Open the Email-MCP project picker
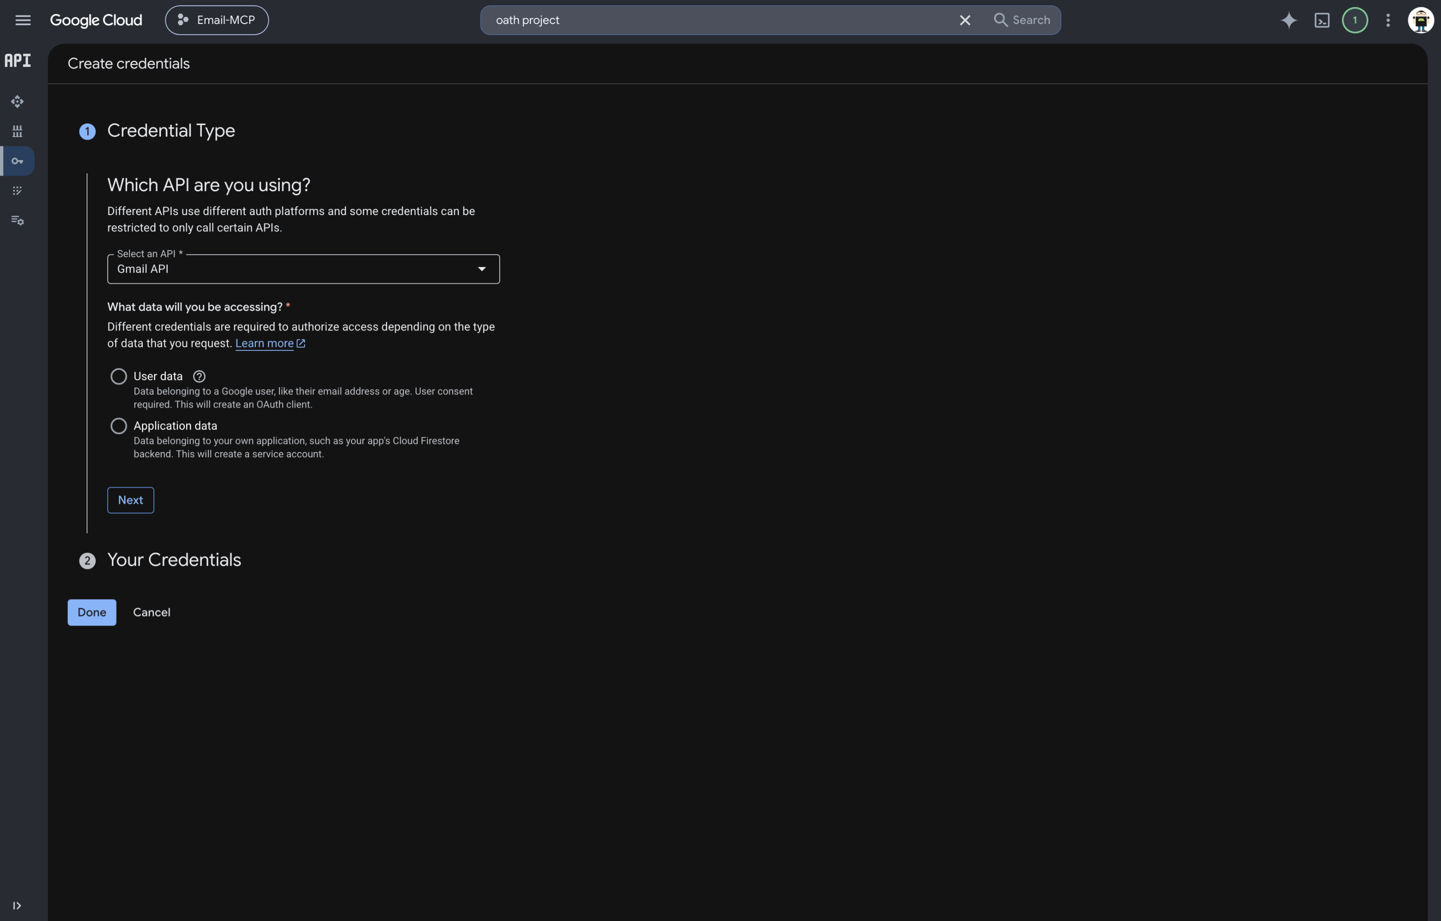Viewport: 1441px width, 921px height. (217, 20)
